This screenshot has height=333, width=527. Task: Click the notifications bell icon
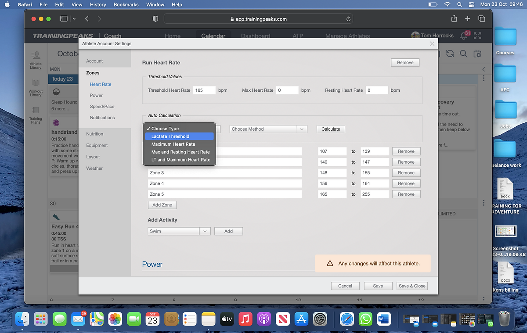coord(463,36)
